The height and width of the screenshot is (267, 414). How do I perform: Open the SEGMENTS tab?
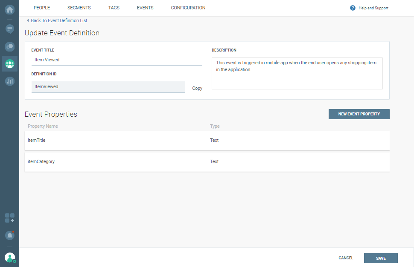click(79, 8)
